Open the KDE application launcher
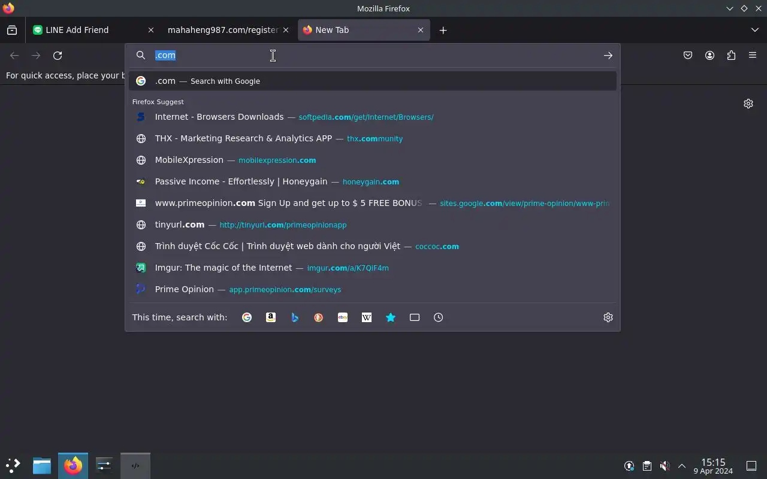 click(13, 466)
